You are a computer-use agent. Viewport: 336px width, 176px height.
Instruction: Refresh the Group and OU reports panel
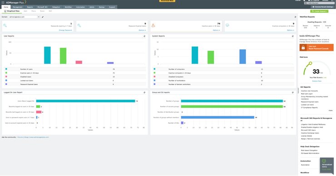point(293,92)
